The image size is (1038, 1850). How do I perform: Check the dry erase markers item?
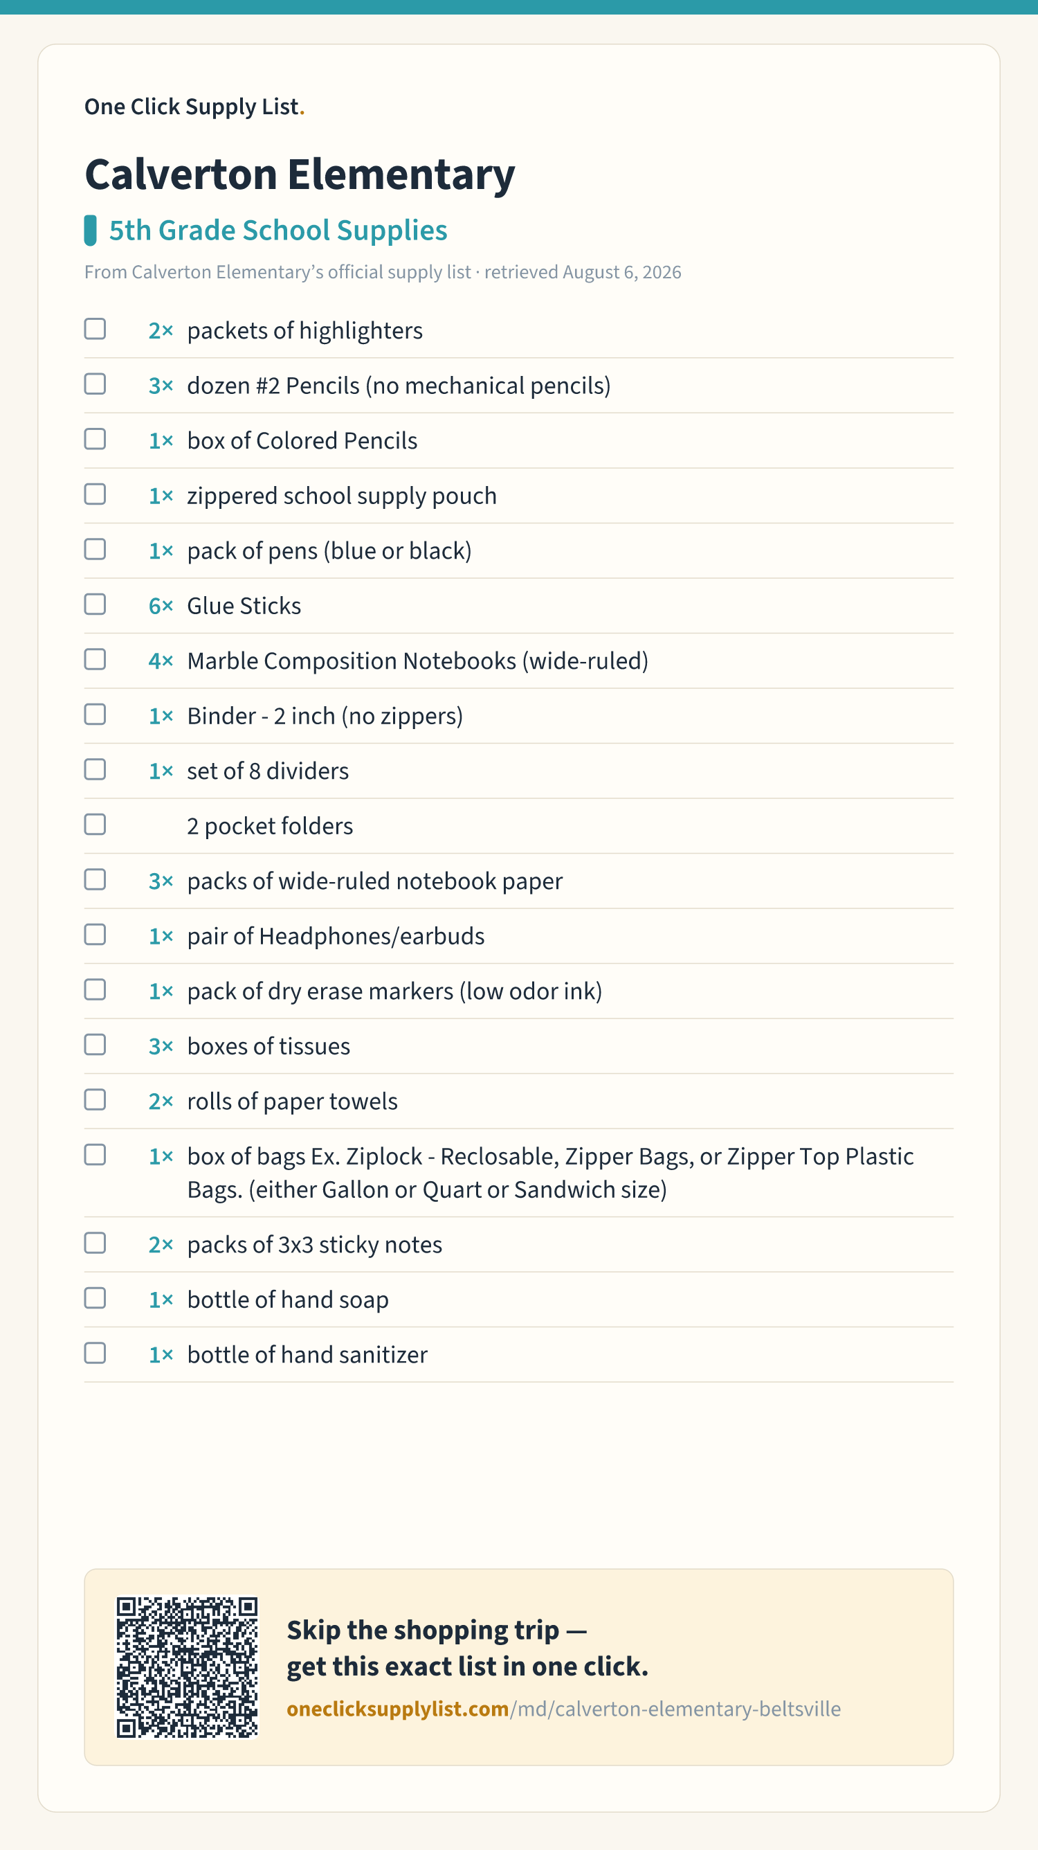[x=95, y=989]
